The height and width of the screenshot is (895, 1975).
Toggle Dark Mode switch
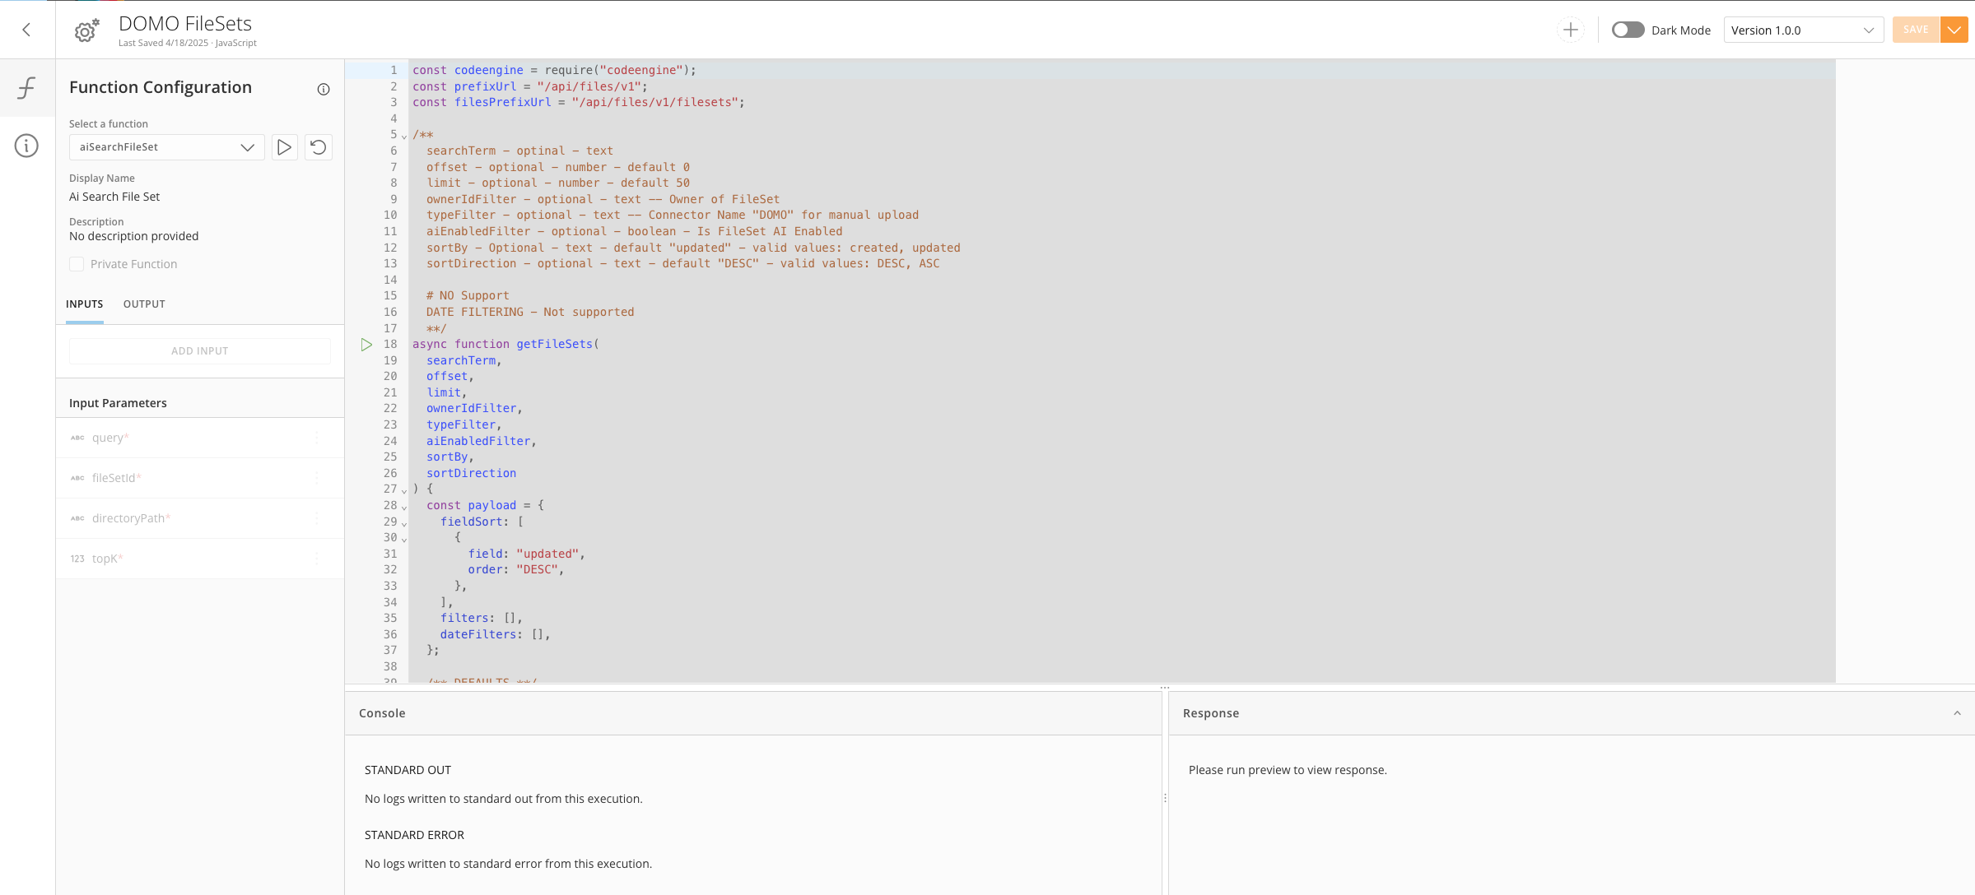[x=1628, y=30]
